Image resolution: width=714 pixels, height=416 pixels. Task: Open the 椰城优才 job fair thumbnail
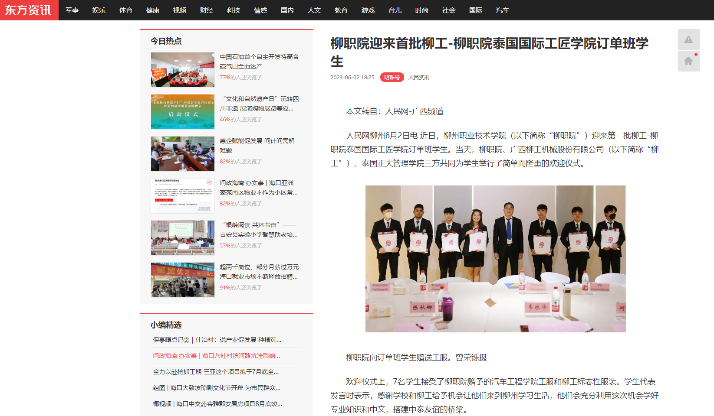point(183,280)
